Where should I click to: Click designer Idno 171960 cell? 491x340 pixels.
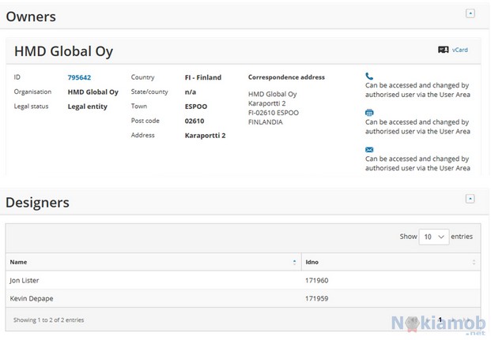click(316, 280)
